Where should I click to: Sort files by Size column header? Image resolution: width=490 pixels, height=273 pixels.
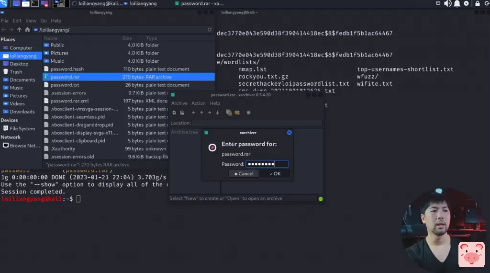tap(127, 38)
